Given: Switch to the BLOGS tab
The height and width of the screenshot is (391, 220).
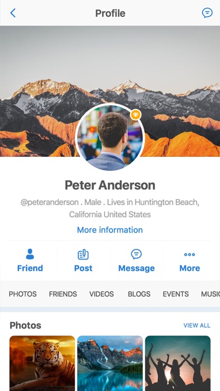Looking at the screenshot, I should (139, 294).
